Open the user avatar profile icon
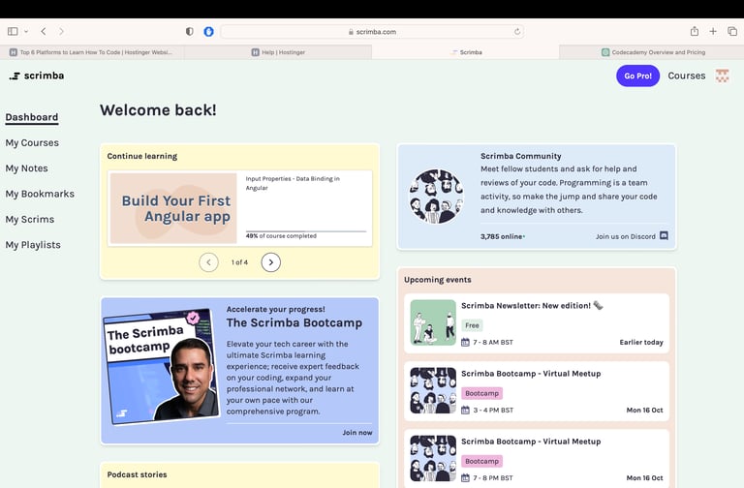744x488 pixels. click(722, 76)
